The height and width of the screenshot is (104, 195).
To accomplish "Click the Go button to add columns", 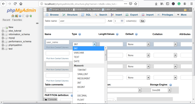I will [x=142, y=21].
